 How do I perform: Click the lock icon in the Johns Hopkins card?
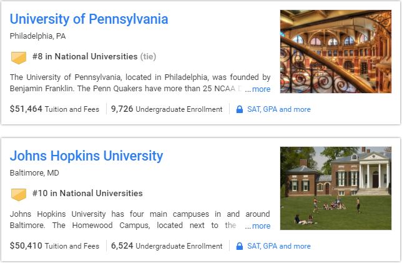[x=239, y=246]
